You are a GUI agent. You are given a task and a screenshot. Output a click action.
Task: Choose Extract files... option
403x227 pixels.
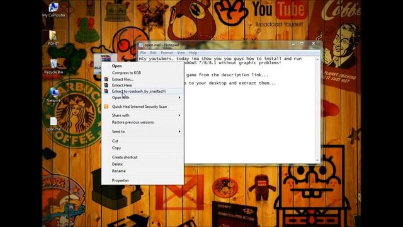143,79
